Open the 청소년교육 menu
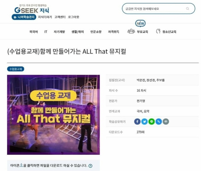 [166, 31]
